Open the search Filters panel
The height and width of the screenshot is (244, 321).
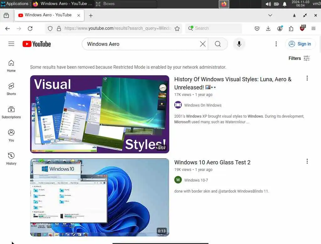(299, 58)
